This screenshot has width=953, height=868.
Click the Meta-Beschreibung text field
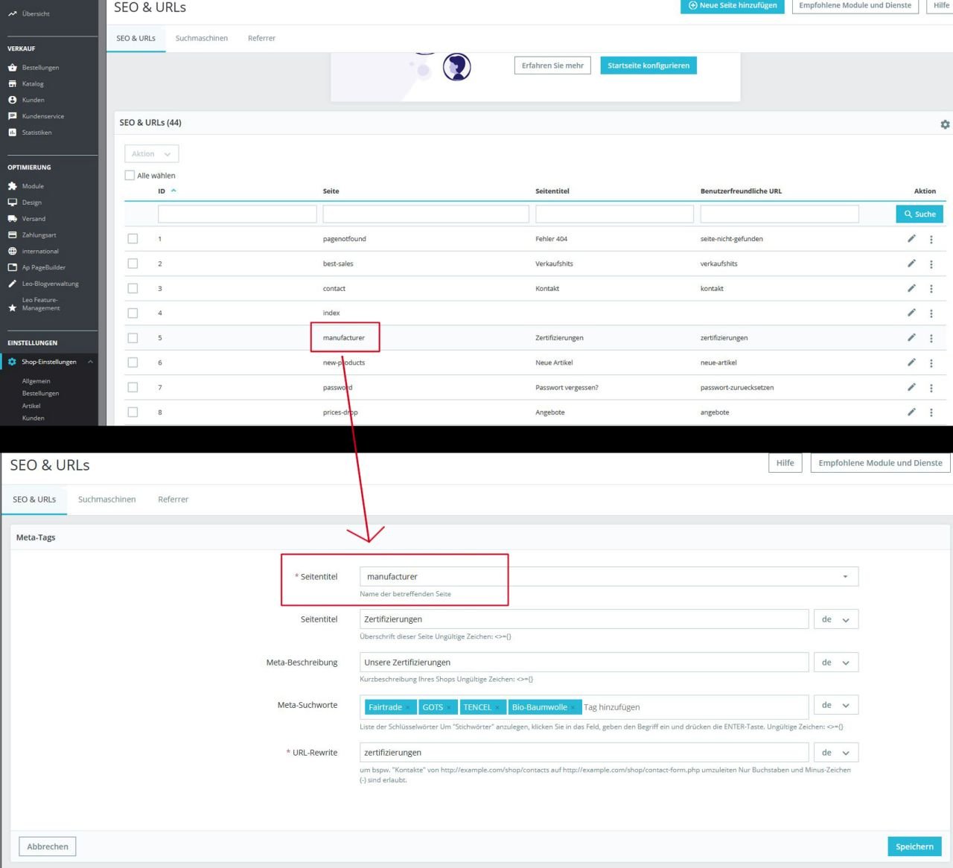584,663
